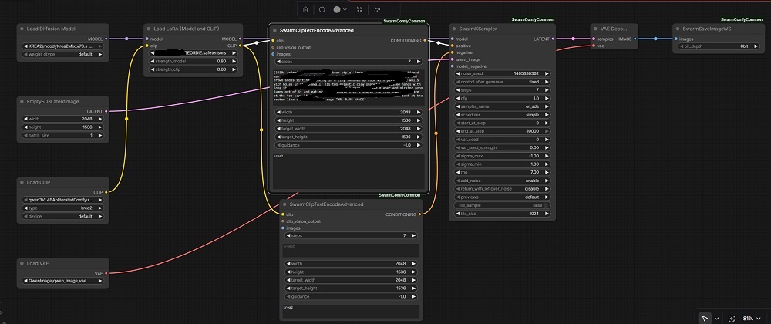This screenshot has height=324, width=771.
Task: Open previews default combo
Action: [x=503, y=197]
